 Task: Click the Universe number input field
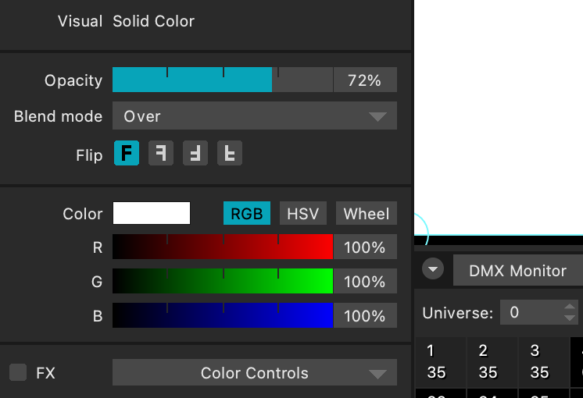coord(529,313)
